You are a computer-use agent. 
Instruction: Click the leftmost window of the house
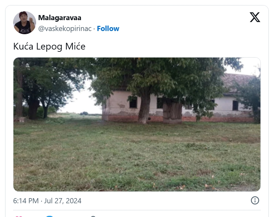133,103
